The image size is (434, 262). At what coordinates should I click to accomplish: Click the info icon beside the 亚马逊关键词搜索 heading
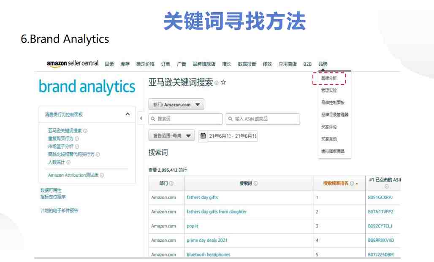[217, 83]
